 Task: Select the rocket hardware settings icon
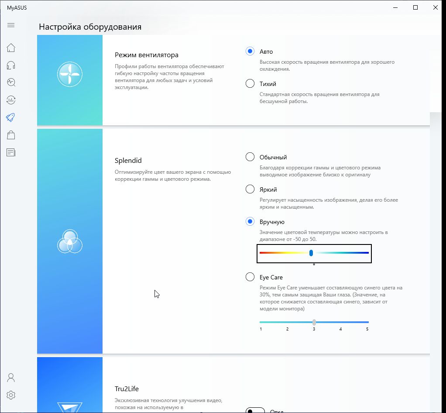point(10,117)
